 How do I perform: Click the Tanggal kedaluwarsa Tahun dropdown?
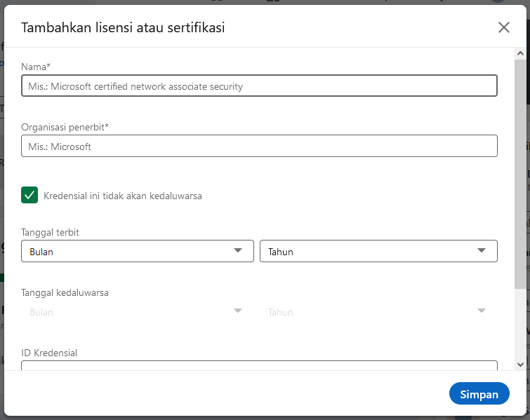coord(378,311)
